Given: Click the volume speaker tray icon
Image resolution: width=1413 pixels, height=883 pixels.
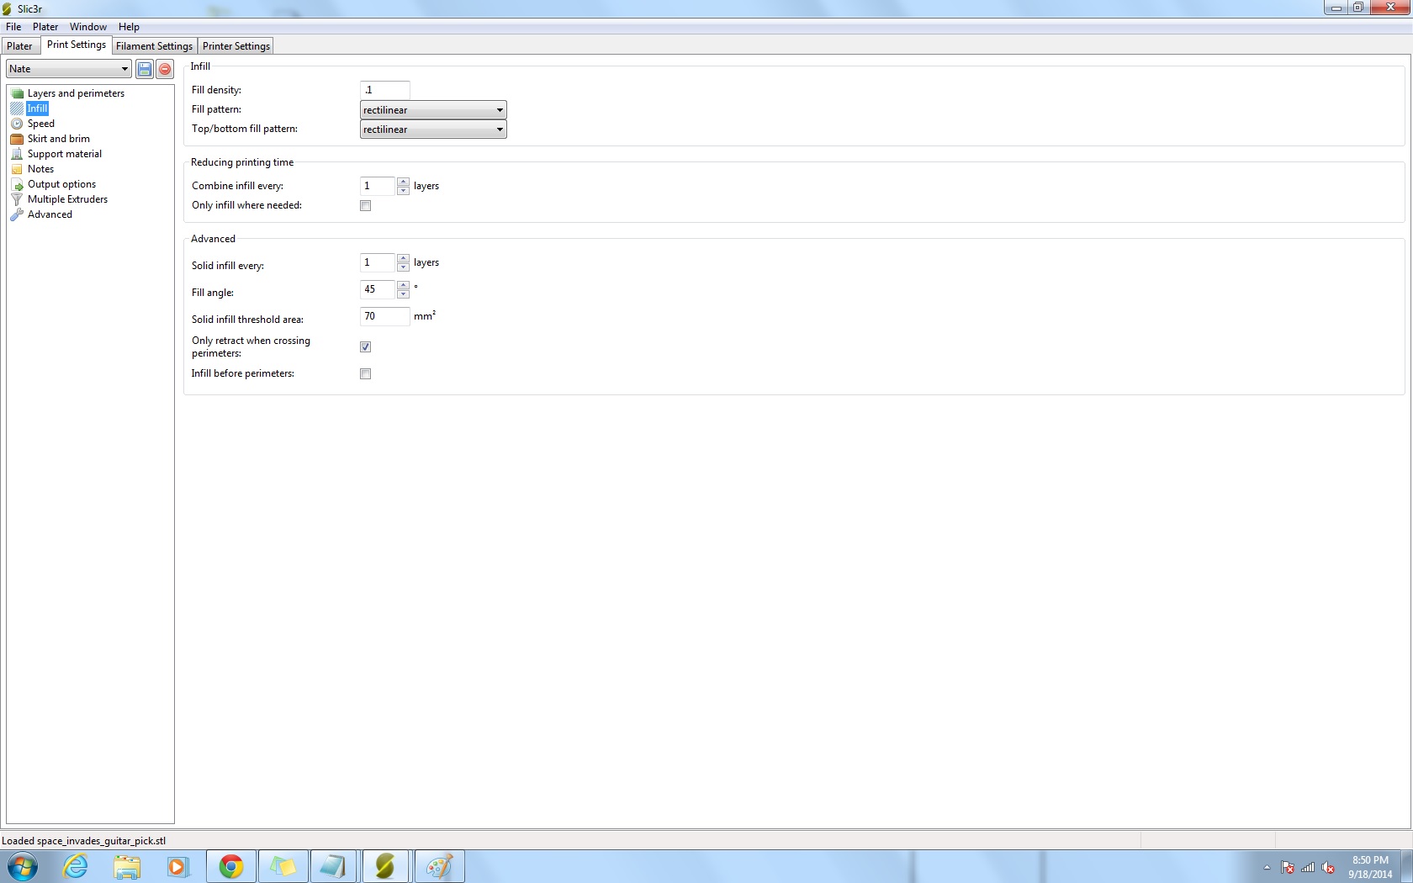Looking at the screenshot, I should 1329,867.
